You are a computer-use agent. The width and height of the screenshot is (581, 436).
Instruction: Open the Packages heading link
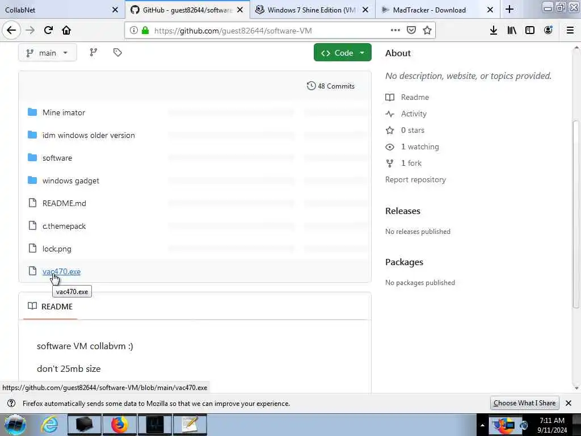point(404,262)
